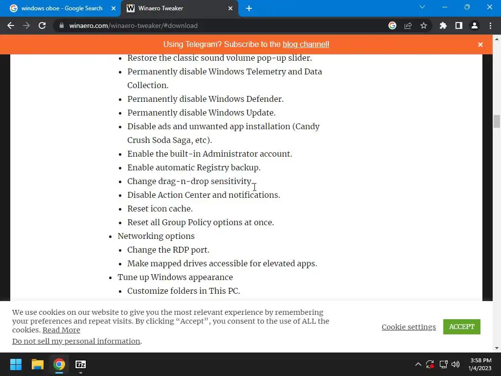The image size is (501, 376).
Task: Click 'Make mapped drives accessible for elevated apps.'
Action: coord(223,263)
